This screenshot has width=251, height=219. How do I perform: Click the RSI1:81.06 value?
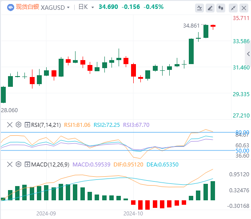[x=77, y=125]
